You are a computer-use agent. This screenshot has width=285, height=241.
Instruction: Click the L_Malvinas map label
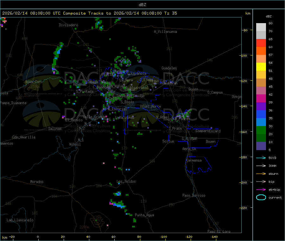[125, 117]
